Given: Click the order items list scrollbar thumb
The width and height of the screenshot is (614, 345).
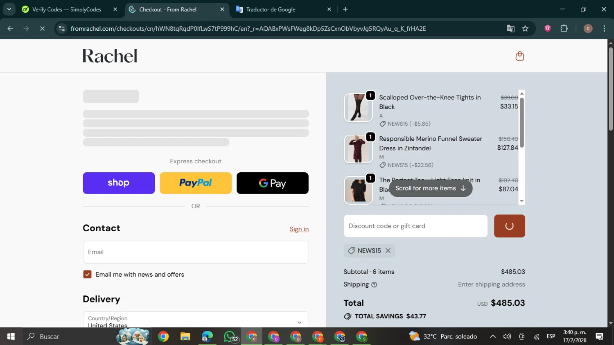Looking at the screenshot, I should coord(522,123).
